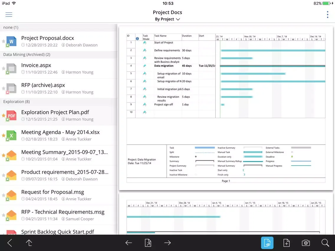
Task: Select Exploration Project Plan.pdf title
Action: point(55,112)
